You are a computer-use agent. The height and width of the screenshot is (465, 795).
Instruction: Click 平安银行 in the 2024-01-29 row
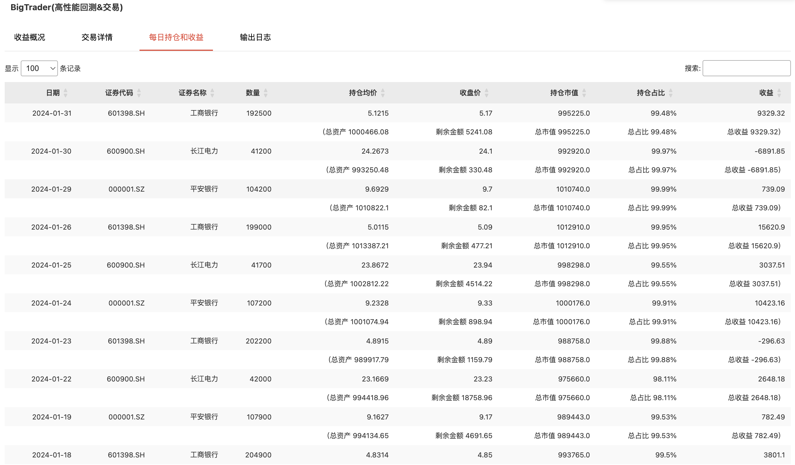click(x=204, y=189)
